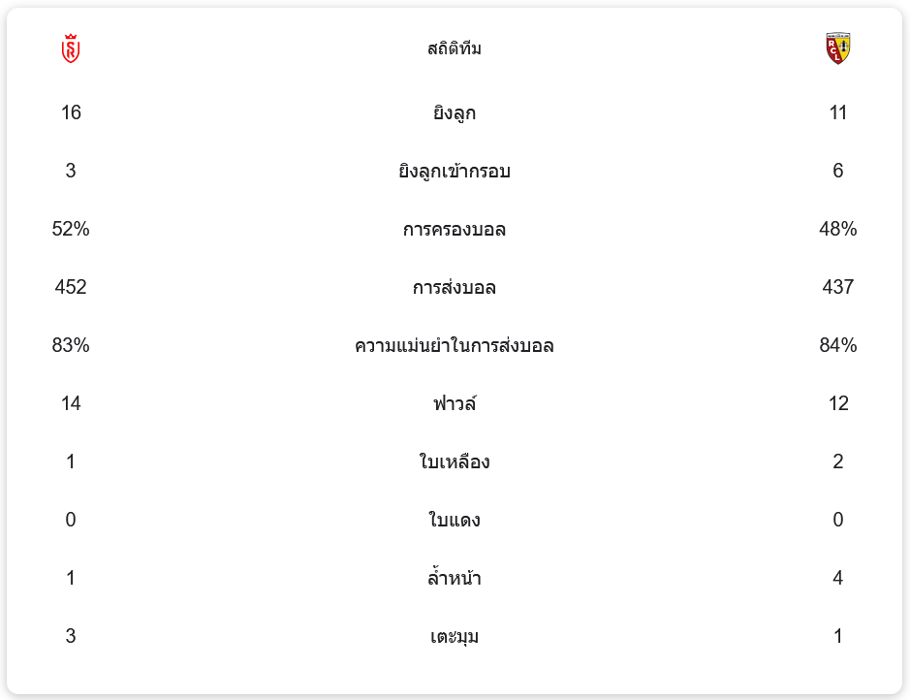Screen dimensions: 910x700
Task: Click the Reims club crest icon
Action: 71,48
